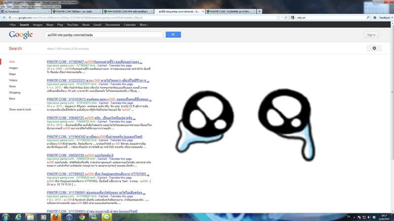Screen dimensions: 394x221
Task: Open the Help menu
Action: pyautogui.click(x=58, y=6)
